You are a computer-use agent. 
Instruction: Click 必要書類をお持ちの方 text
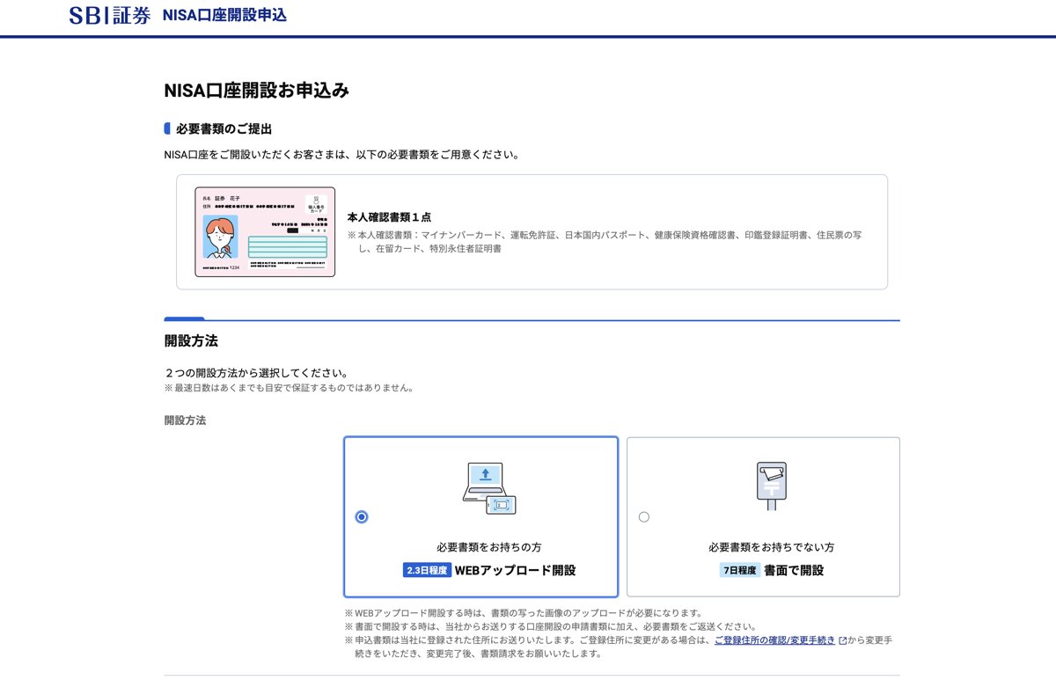489,547
